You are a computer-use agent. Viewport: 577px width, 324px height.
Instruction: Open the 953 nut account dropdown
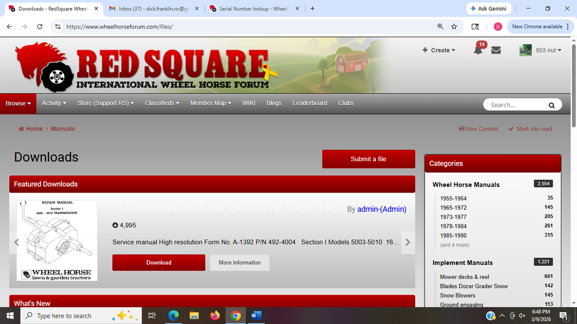[x=548, y=50]
